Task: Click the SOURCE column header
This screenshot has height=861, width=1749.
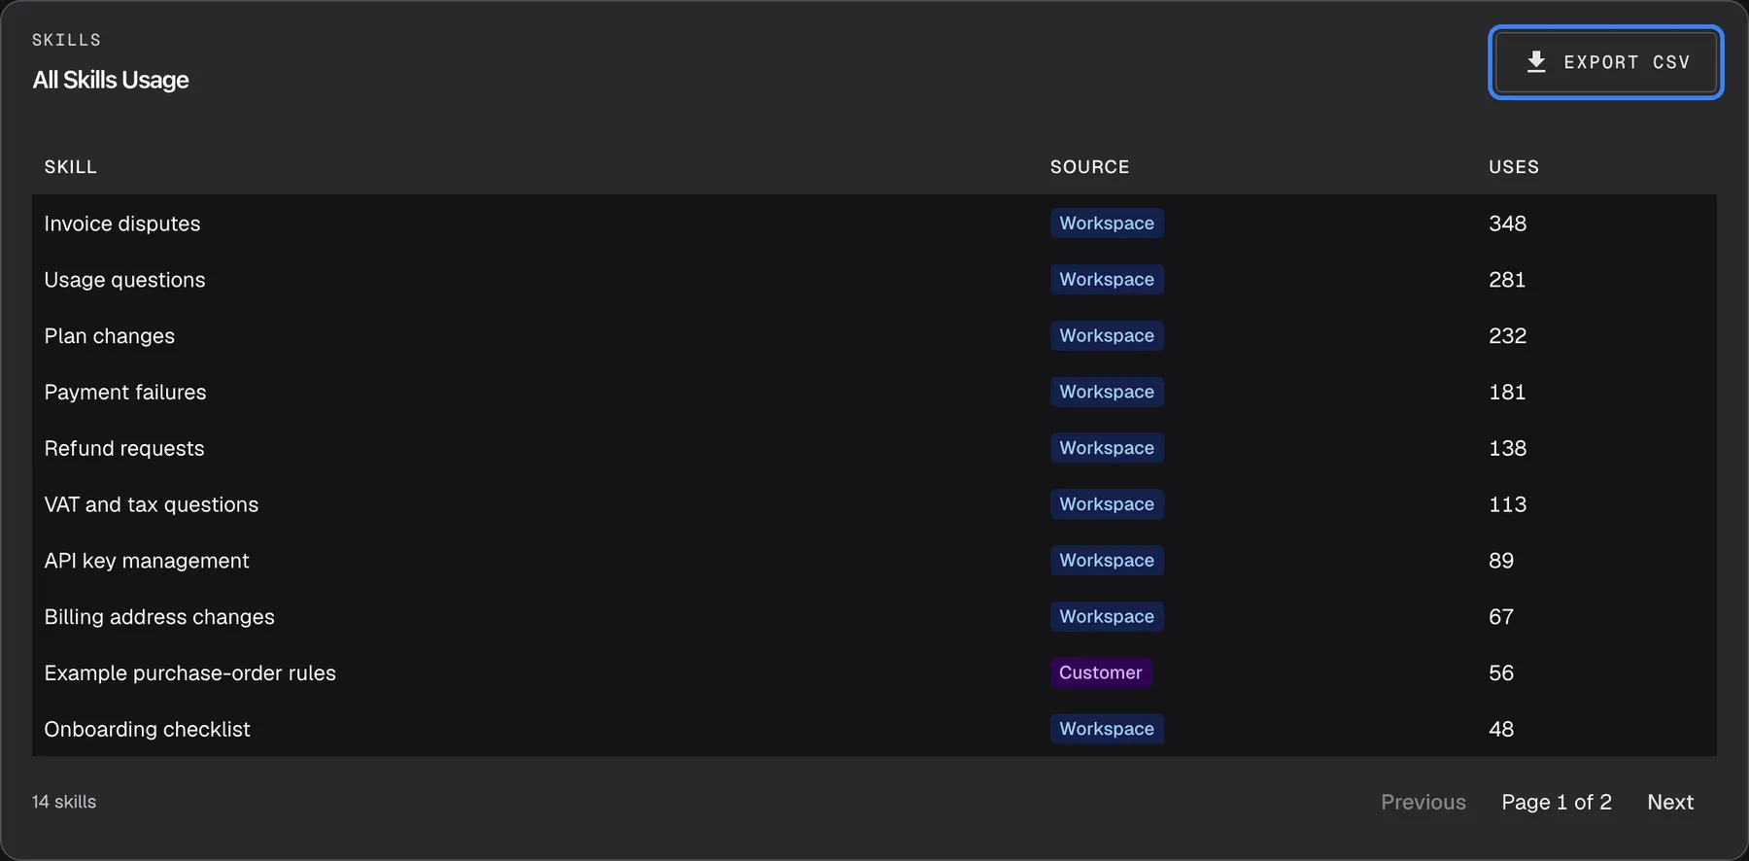Action: [x=1089, y=167]
